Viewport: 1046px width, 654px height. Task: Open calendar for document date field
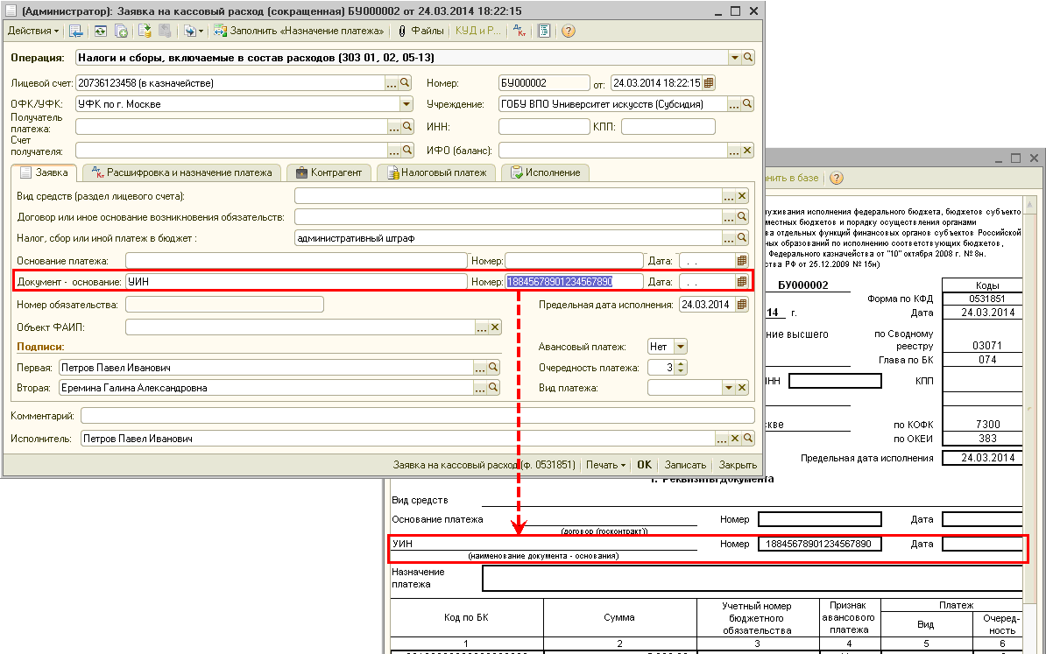[x=709, y=83]
